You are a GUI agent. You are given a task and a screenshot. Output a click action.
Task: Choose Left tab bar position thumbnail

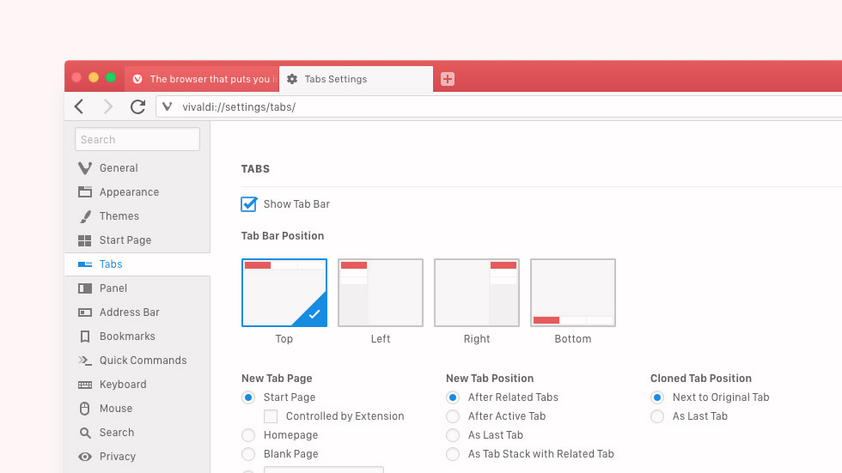coord(381,293)
